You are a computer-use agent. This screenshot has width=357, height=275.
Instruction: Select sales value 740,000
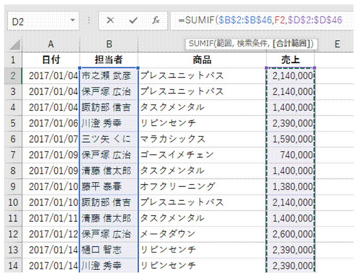[x=291, y=155]
